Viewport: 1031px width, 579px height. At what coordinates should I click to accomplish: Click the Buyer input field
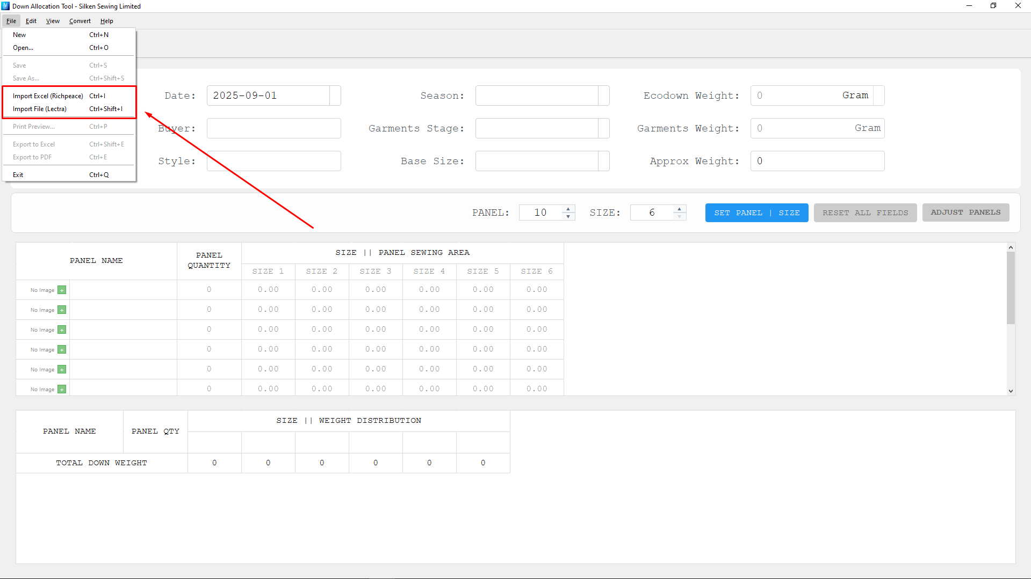point(273,129)
